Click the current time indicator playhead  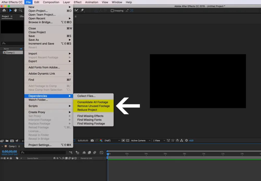(x=108, y=154)
